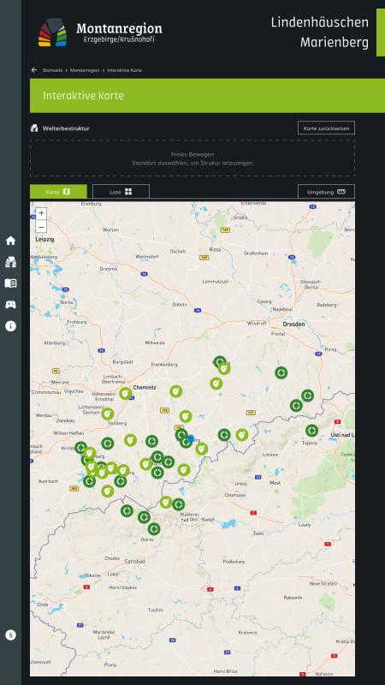Select the light green marker above Stollberg

(108, 414)
